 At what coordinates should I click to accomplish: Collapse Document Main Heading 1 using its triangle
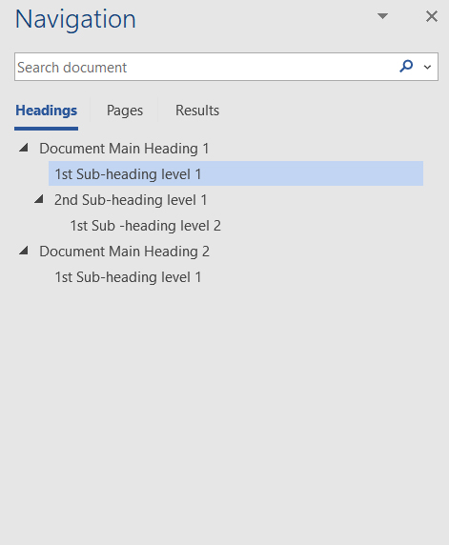tap(24, 148)
